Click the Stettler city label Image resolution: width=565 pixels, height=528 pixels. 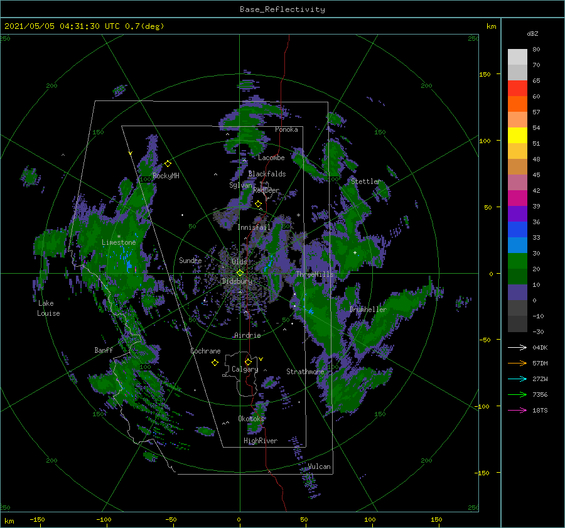point(365,181)
